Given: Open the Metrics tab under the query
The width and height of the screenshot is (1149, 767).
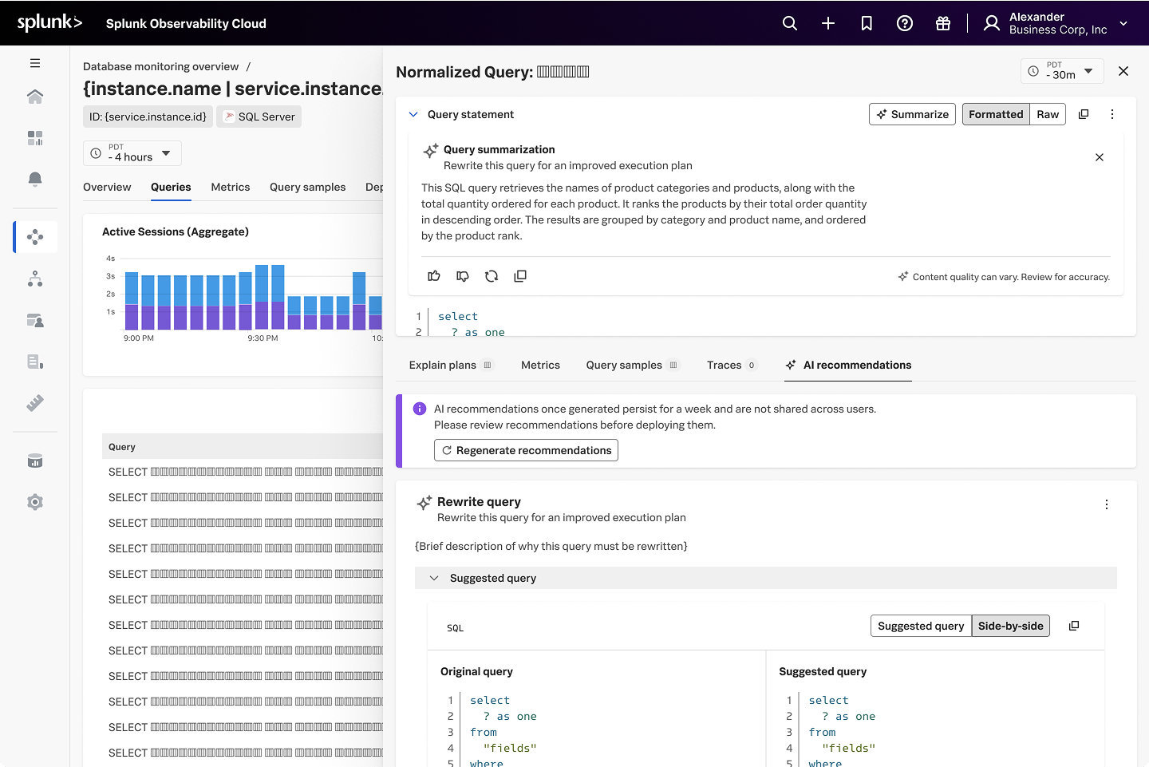Looking at the screenshot, I should (540, 365).
